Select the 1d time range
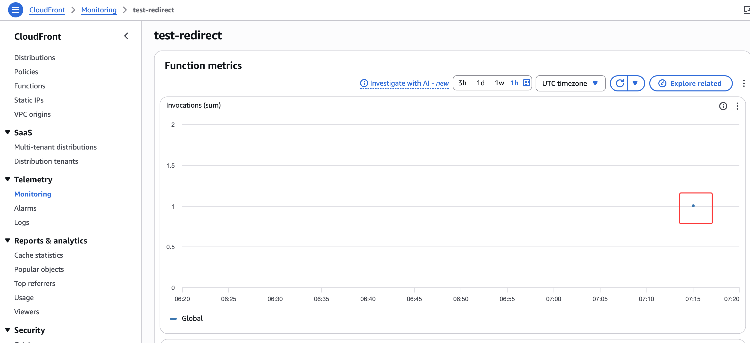 point(480,83)
